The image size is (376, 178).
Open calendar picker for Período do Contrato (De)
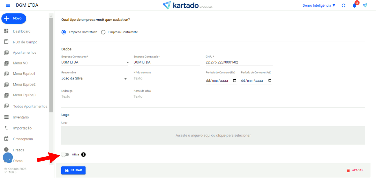235,81
